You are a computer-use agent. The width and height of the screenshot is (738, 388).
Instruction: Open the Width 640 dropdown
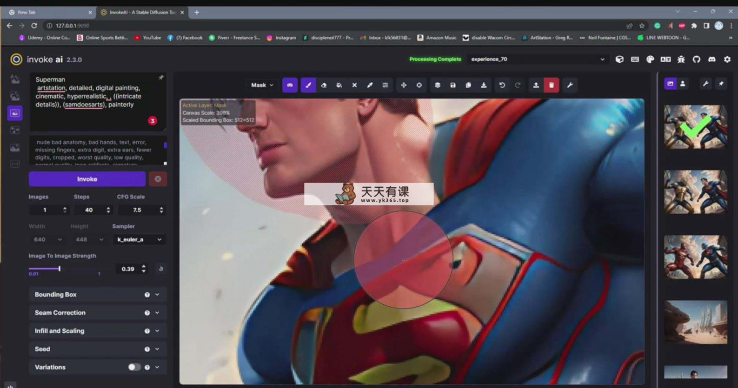(48, 239)
